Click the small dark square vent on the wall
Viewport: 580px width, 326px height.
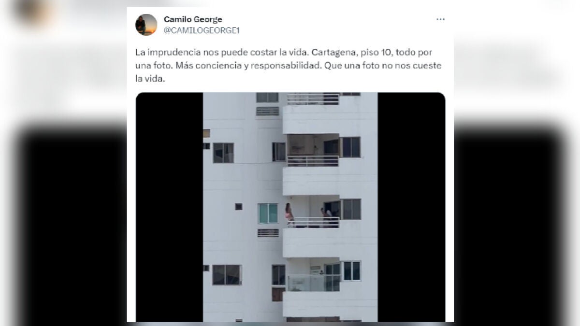click(238, 206)
